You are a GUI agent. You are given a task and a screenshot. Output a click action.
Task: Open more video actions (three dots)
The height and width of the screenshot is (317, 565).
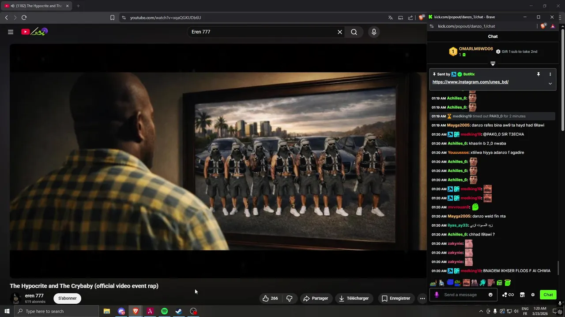coord(422,298)
